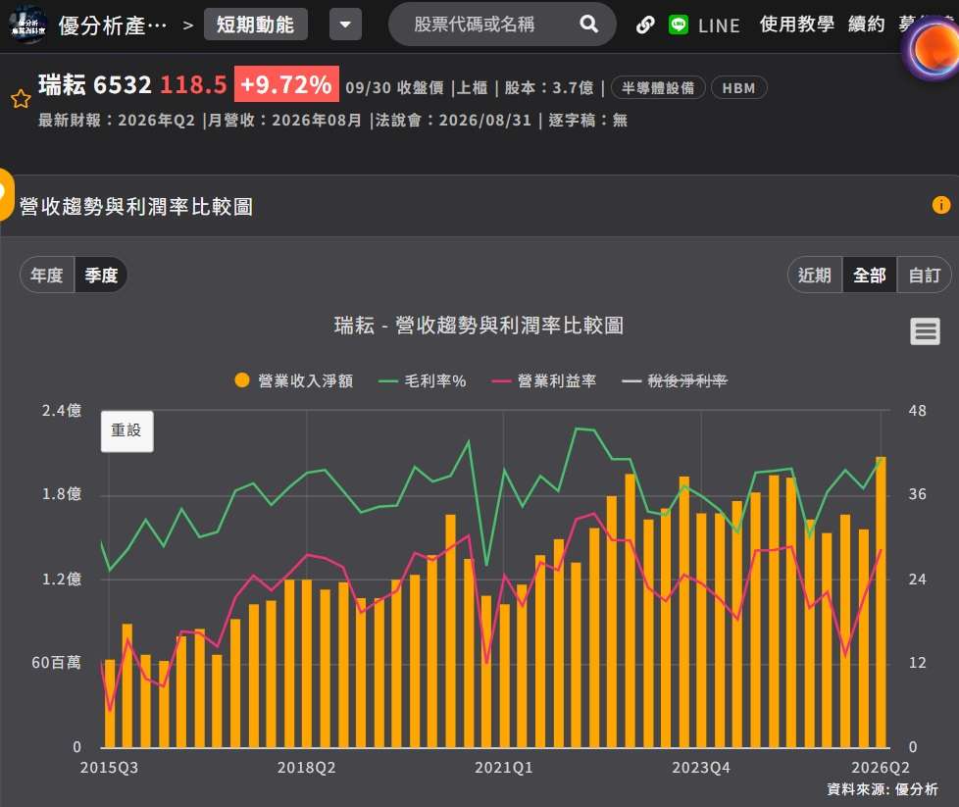
Task: Open the 續約 menu item
Action: coord(866,25)
